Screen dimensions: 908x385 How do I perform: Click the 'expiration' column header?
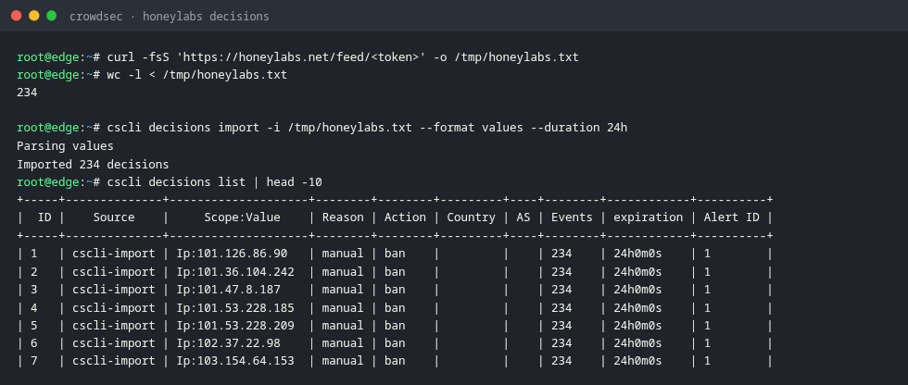pyautogui.click(x=648, y=217)
